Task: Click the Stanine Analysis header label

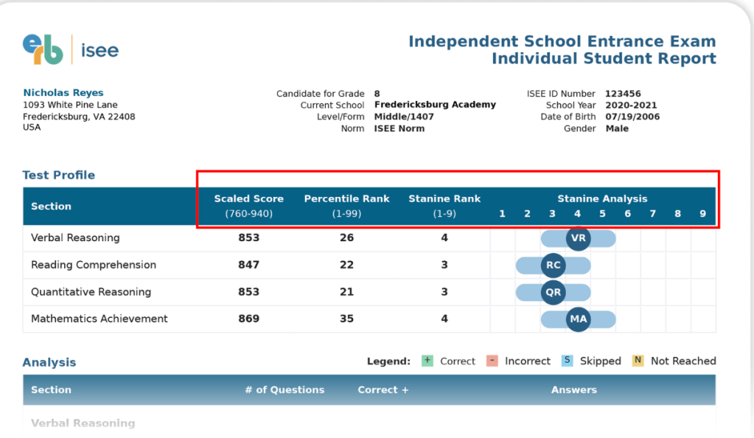Action: coord(602,199)
